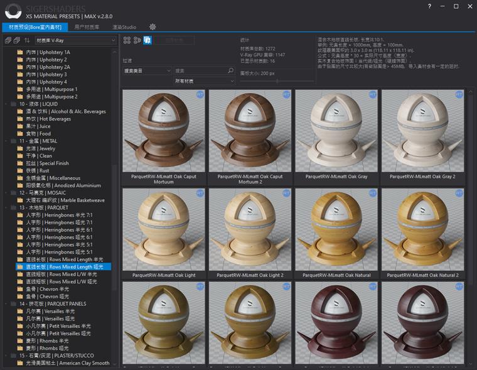The width and height of the screenshot is (477, 370).
Task: Select ParquetRW-MLmatt Oak Gray thumbnail
Action: (x=336, y=131)
